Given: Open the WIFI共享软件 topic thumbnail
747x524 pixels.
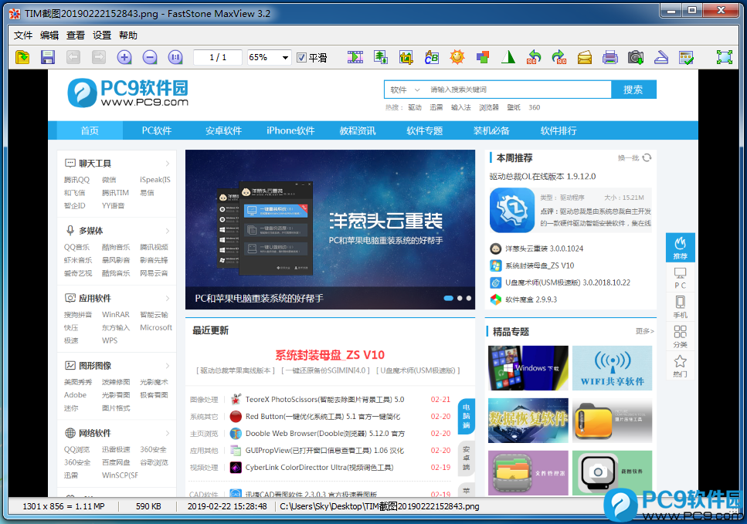Looking at the screenshot, I should [x=612, y=368].
